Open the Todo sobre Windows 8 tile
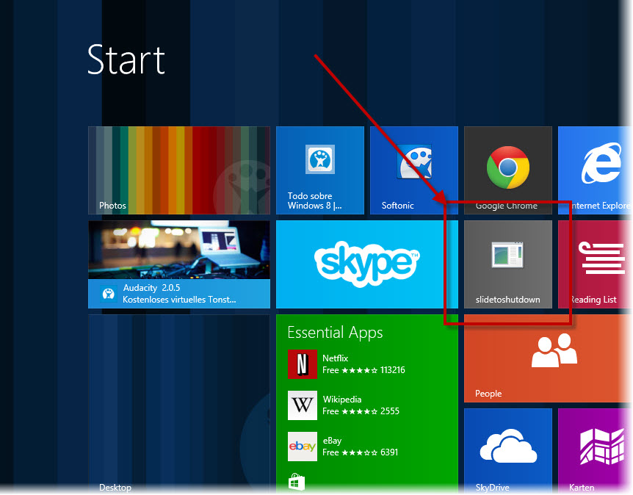Image resolution: width=633 pixels, height=495 pixels. 319,170
